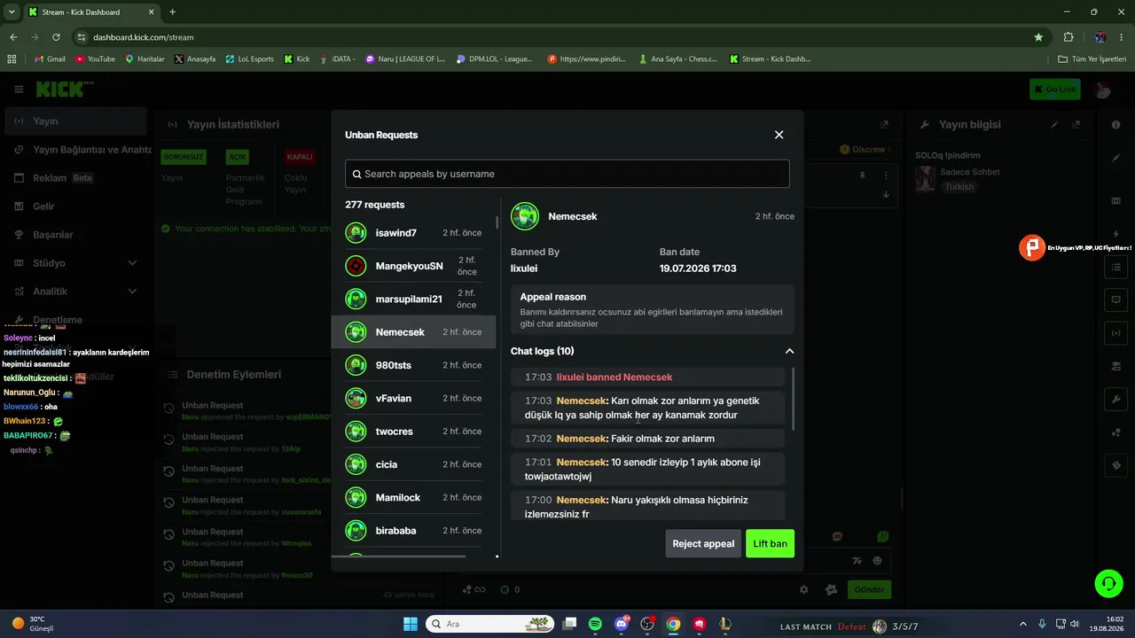Click the chat logs scrollbar
Viewport: 1135px width, 638px height.
coord(793,399)
